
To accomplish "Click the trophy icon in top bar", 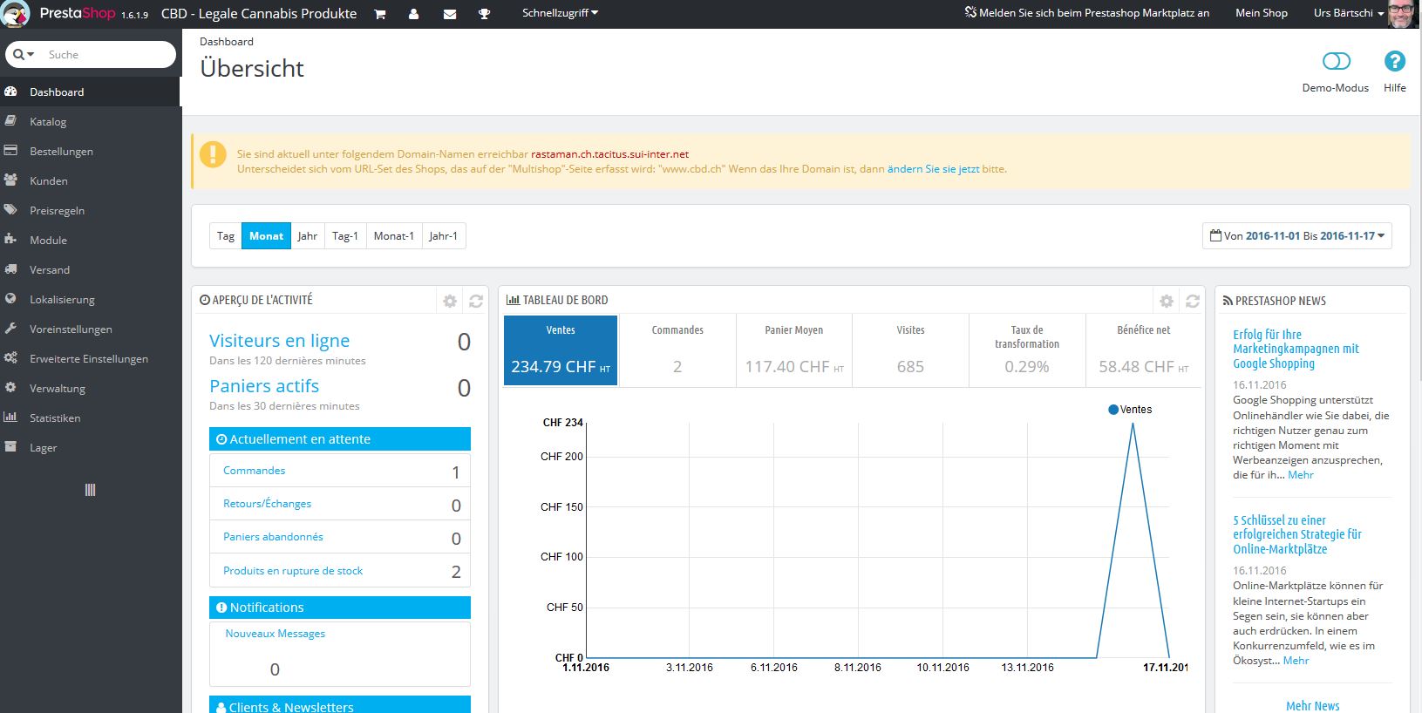I will coord(485,14).
